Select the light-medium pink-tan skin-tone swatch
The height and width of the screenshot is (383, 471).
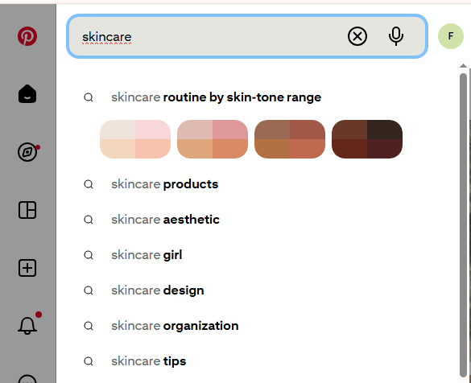213,139
